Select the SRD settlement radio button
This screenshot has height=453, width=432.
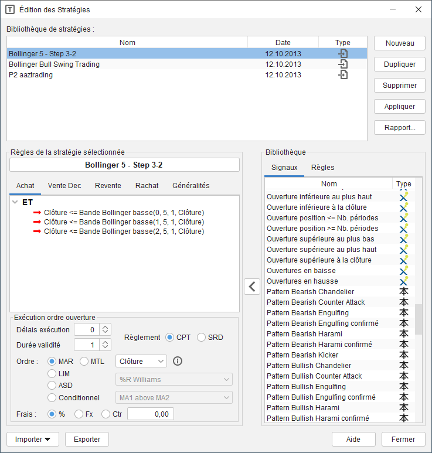pyautogui.click(x=201, y=338)
